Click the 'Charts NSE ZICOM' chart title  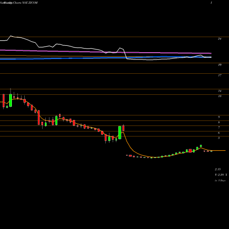pos(25,3)
